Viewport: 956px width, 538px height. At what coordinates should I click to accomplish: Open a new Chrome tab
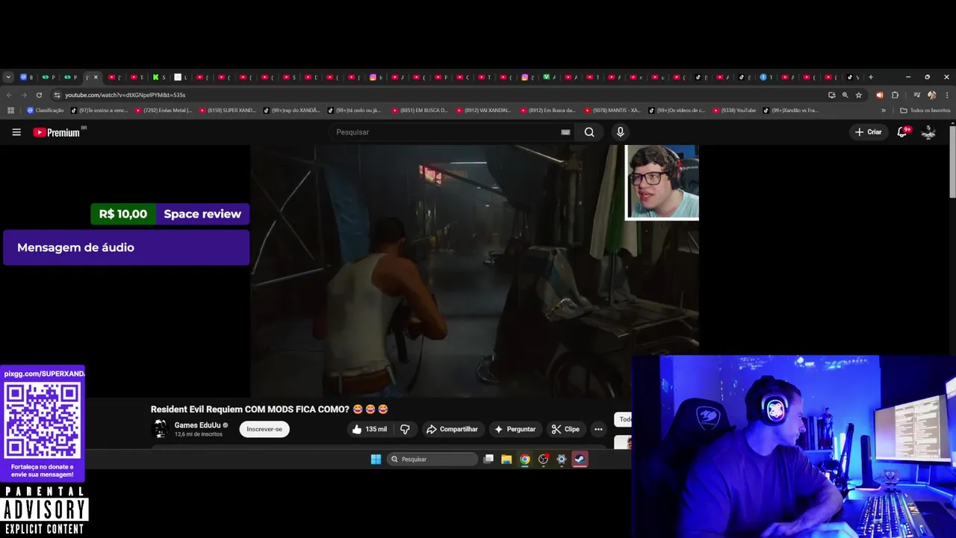tap(871, 77)
